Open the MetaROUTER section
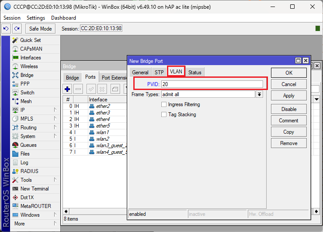Screen dimensions: 323x232 click(35, 206)
